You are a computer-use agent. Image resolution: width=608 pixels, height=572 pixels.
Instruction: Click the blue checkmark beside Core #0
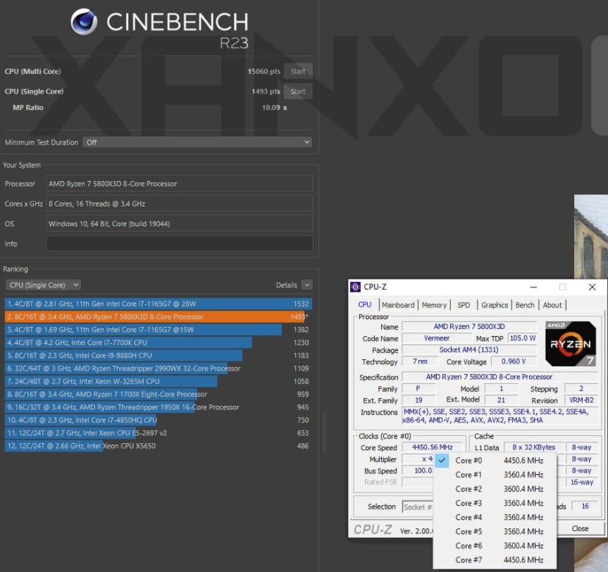point(442,460)
